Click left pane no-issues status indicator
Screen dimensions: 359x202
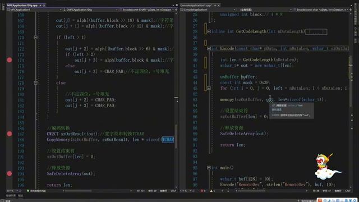point(36,191)
